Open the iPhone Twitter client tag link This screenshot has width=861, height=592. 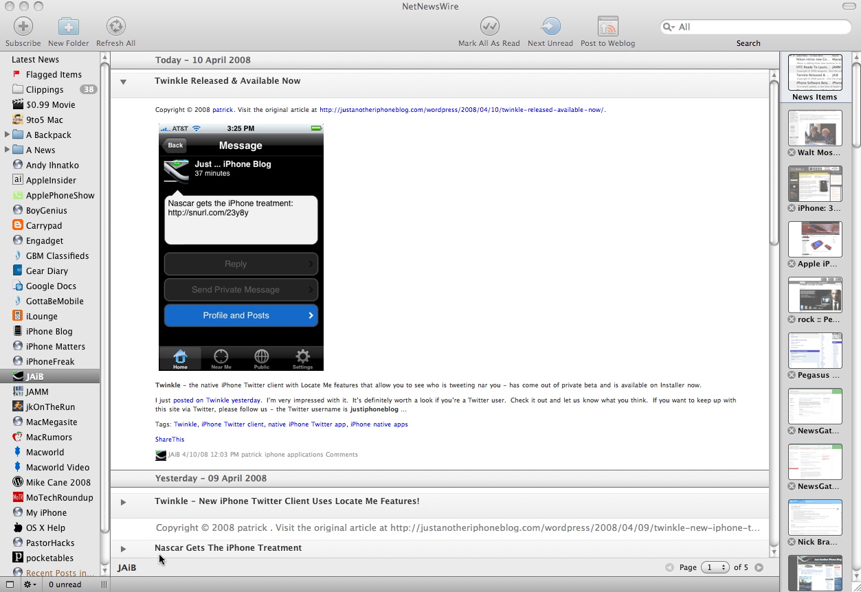point(232,424)
